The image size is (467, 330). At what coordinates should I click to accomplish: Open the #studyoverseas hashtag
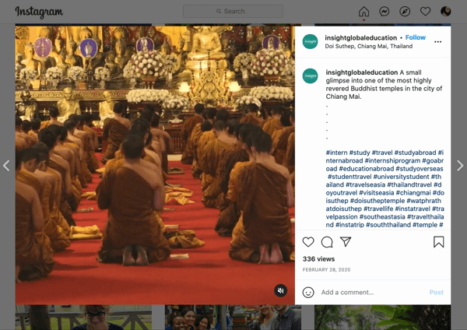(x=420, y=169)
